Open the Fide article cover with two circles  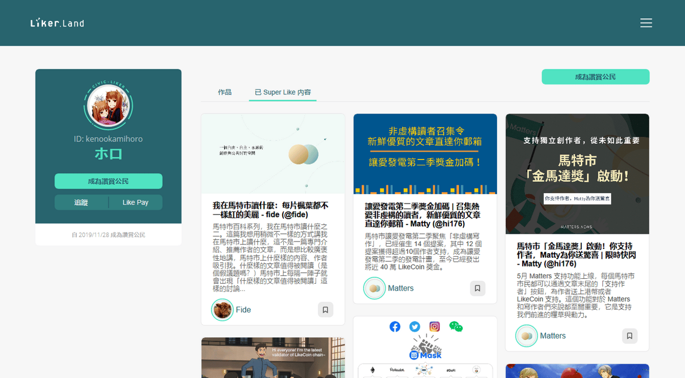(x=273, y=153)
